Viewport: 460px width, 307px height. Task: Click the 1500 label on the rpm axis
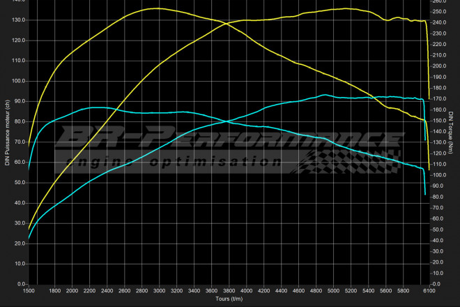tap(29, 291)
